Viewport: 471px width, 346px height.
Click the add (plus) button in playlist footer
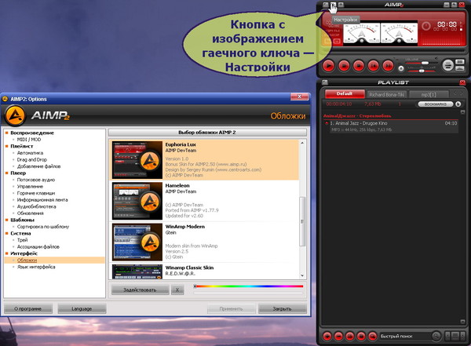click(x=327, y=336)
